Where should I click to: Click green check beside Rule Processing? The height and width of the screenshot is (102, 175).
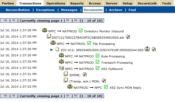[x=97, y=56]
